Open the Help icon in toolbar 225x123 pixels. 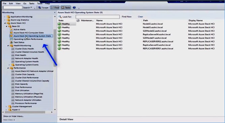[74, 7]
